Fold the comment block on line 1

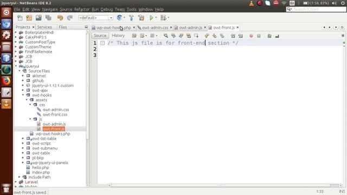[x=102, y=43]
